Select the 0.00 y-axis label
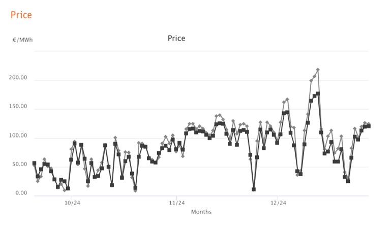This screenshot has width=392, height=229. (x=21, y=193)
